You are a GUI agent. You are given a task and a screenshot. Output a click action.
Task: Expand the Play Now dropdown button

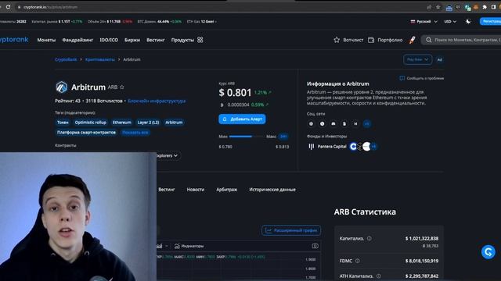(x=417, y=59)
